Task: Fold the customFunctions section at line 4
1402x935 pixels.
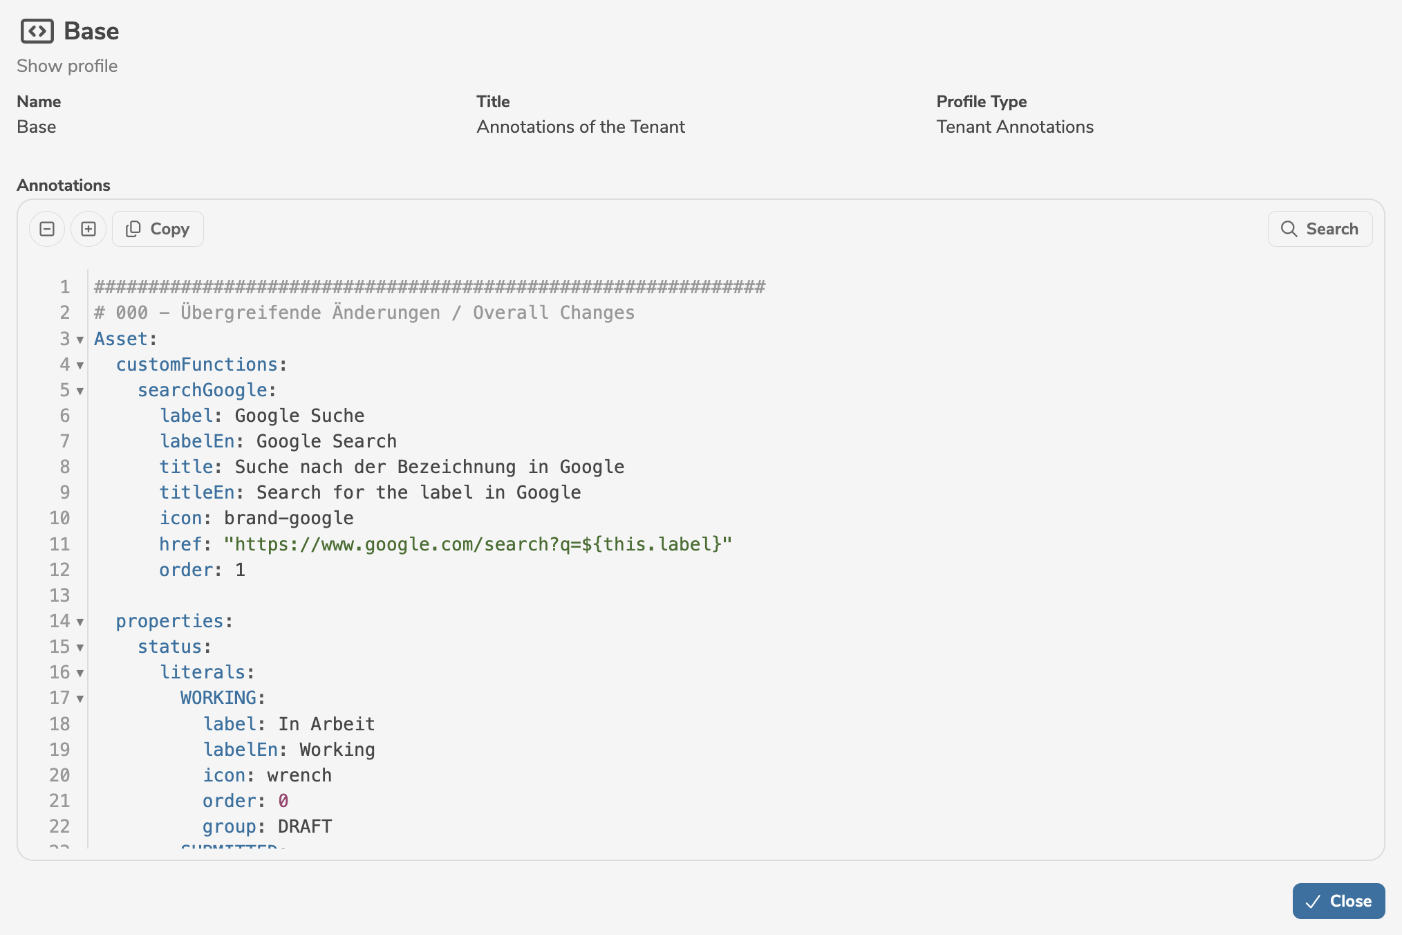Action: coord(80,365)
